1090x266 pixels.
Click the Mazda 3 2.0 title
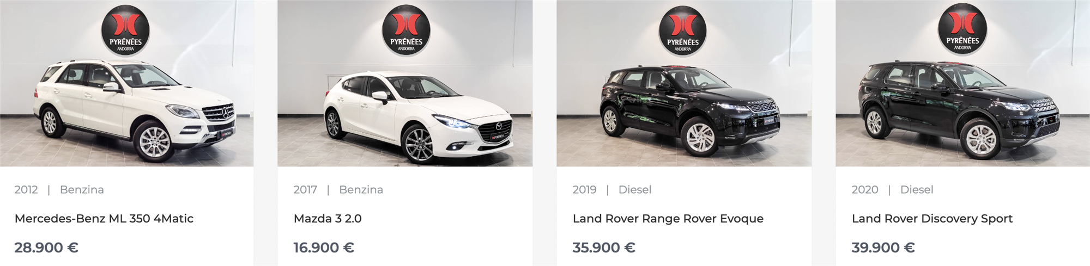(328, 219)
